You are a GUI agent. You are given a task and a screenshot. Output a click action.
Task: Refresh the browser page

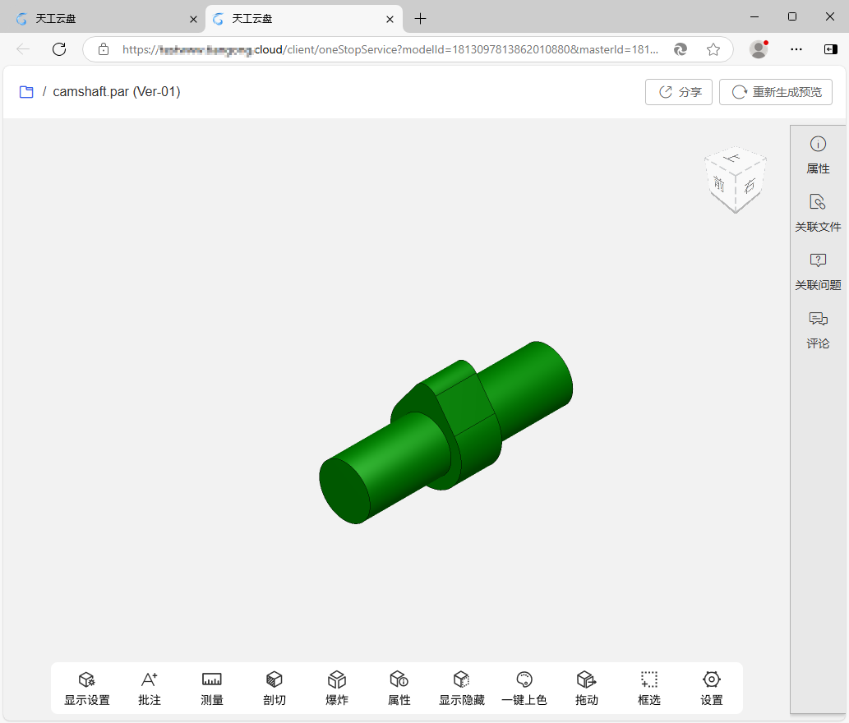tap(59, 49)
